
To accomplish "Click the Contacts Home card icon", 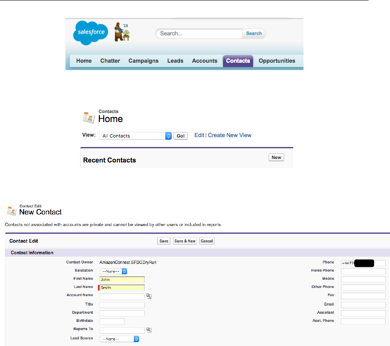I will (x=89, y=117).
